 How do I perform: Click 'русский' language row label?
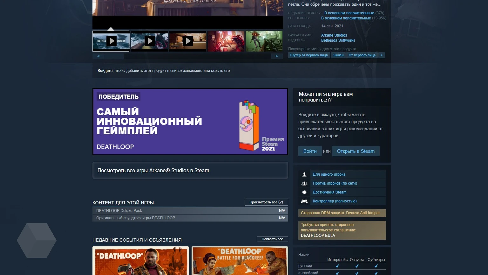[305, 266]
